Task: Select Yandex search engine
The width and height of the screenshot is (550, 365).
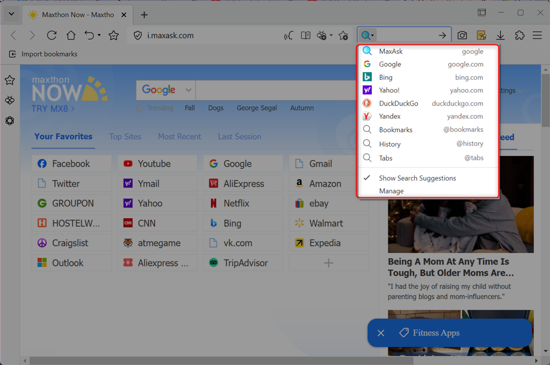Action: 428,116
